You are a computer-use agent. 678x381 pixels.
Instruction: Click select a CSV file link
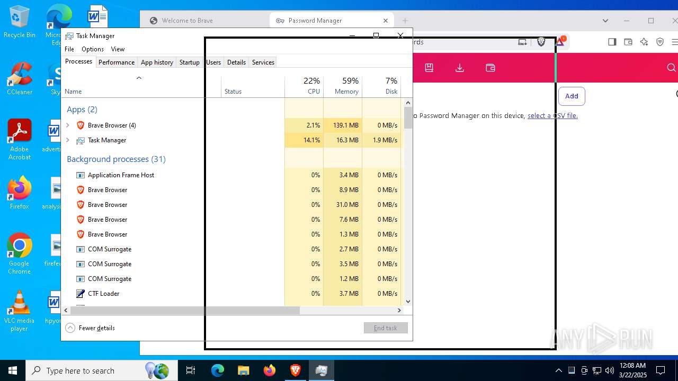[552, 115]
